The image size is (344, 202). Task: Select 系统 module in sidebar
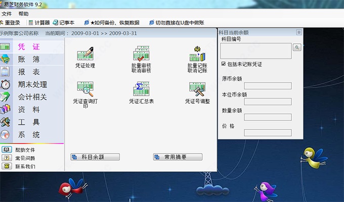point(29,134)
